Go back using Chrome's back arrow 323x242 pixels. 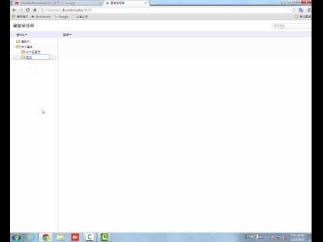(x=14, y=10)
